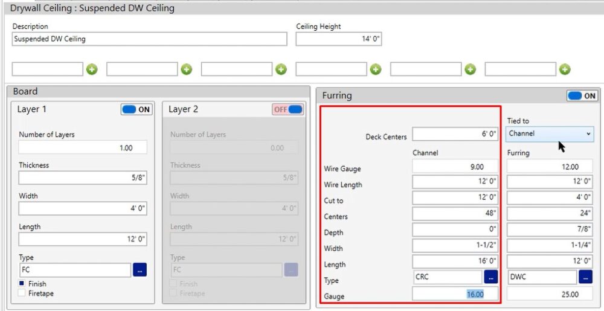Click Channel Gauge field showing 16.00
Screen dimensions: 604x311
point(456,293)
